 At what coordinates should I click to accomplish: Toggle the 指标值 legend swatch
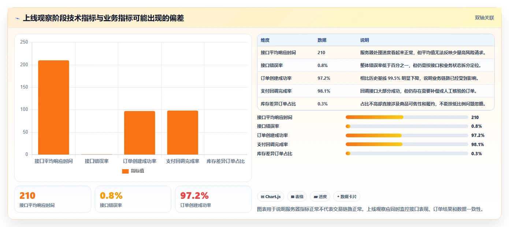click(x=125, y=171)
